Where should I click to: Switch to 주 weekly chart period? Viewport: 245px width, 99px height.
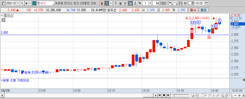click(115, 3)
